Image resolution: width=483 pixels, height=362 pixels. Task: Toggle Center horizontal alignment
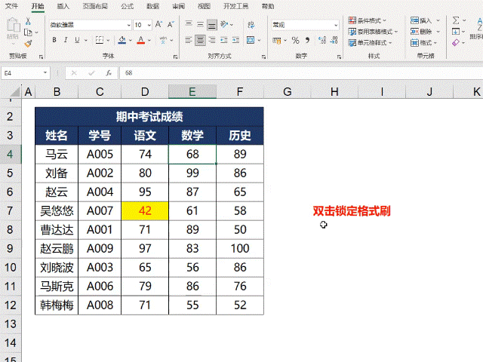200,40
